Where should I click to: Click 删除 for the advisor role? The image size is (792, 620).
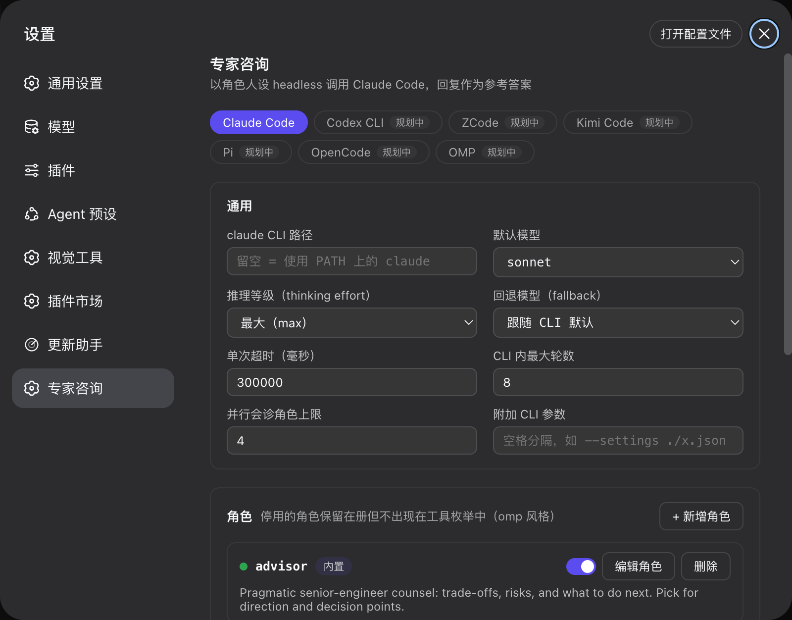(706, 567)
